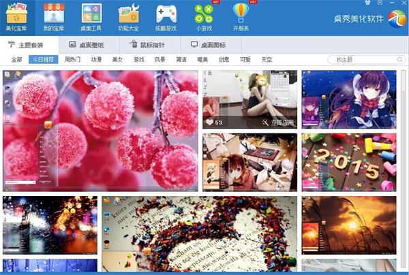Select the frosted red berries theme thumbnail
Image resolution: width=409 pixels, height=275 pixels.
(101, 131)
